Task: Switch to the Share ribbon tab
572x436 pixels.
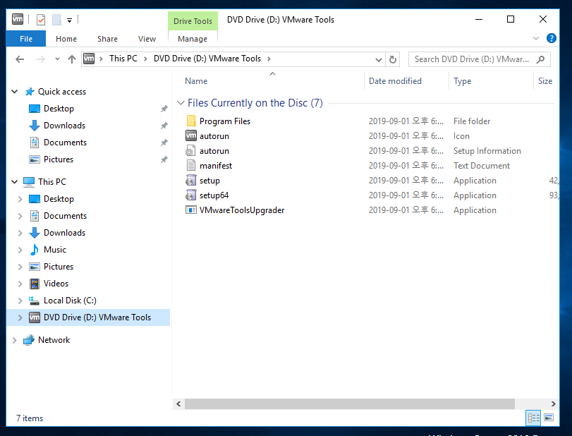Action: tap(107, 39)
